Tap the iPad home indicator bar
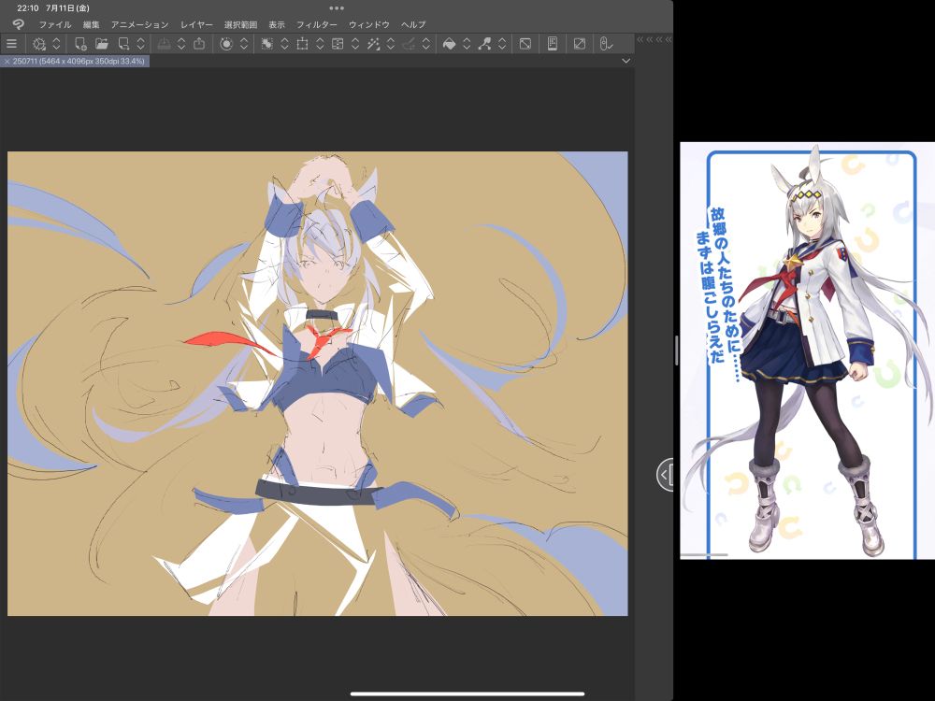935x701 pixels. click(467, 694)
